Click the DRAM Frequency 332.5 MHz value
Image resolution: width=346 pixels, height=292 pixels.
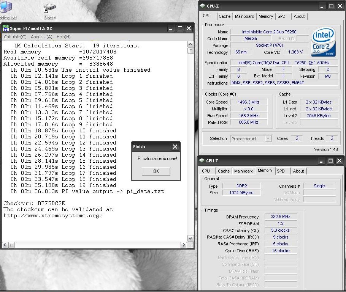pyautogui.click(x=281, y=217)
